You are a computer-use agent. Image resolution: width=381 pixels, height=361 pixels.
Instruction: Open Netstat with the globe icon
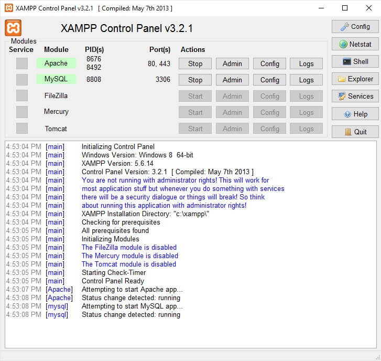[355, 44]
